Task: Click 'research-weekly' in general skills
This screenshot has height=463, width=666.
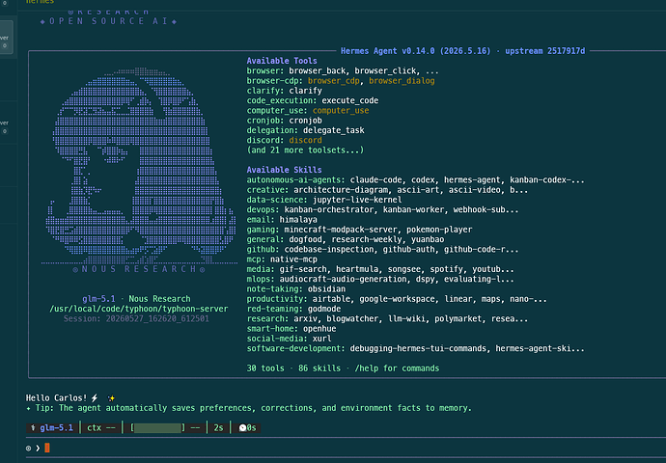Action: [x=367, y=239]
